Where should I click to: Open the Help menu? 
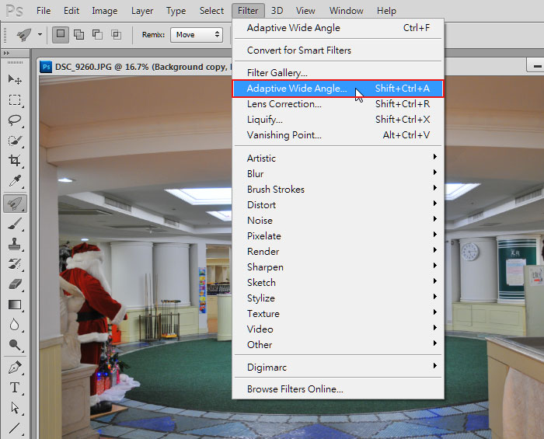pyautogui.click(x=386, y=11)
